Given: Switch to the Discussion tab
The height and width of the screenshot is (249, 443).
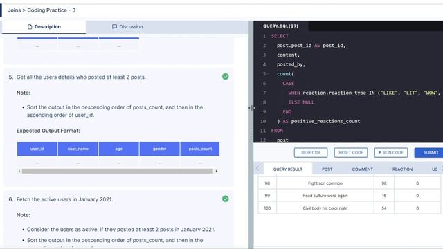Looking at the screenshot, I should 127,27.
